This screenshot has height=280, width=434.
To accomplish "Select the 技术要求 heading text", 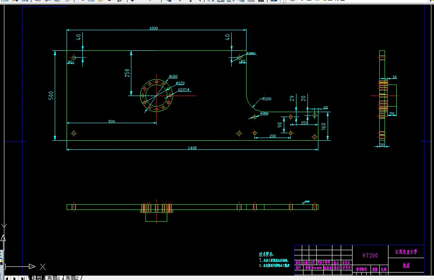I will (266, 254).
